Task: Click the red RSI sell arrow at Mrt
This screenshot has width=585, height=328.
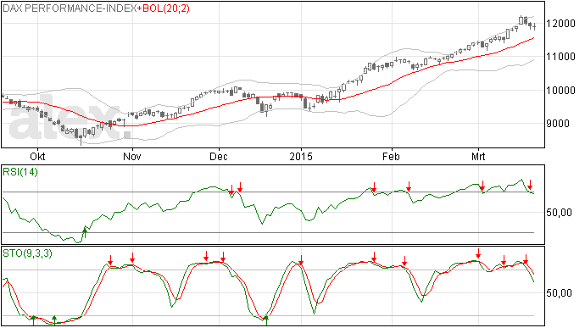Action: [x=482, y=186]
